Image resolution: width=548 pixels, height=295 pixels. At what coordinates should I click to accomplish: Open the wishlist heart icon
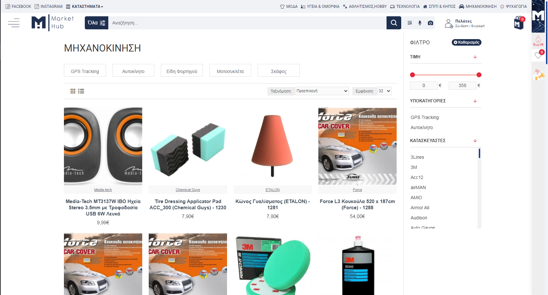pos(538,55)
